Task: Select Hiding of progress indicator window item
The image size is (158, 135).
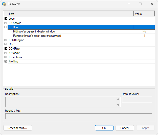Action: click(x=34, y=31)
